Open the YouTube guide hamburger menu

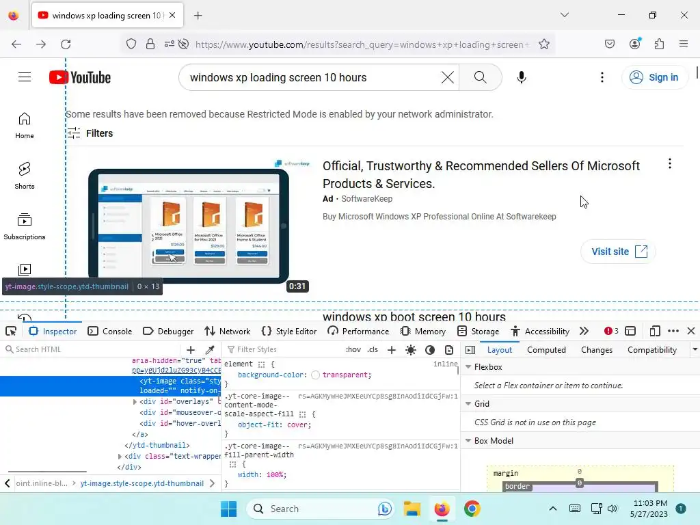click(x=25, y=77)
